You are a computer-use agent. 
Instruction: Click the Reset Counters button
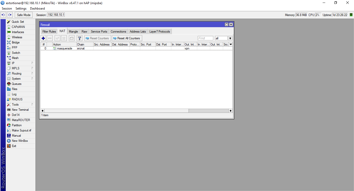click(x=98, y=38)
